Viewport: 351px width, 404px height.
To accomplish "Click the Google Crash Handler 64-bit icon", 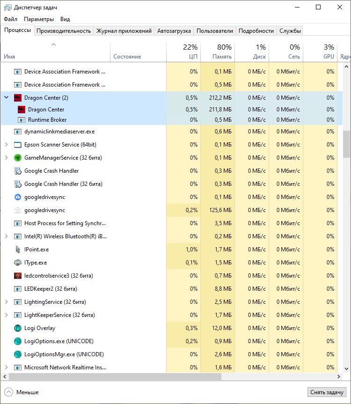I will (17, 171).
